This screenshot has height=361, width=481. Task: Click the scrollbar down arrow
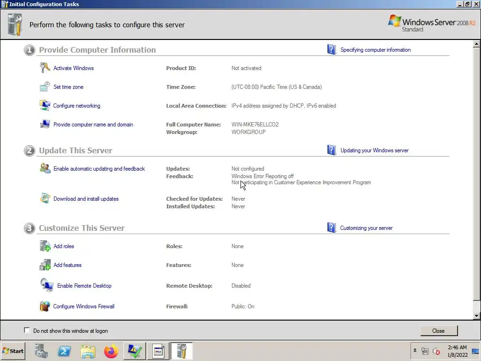click(x=476, y=315)
